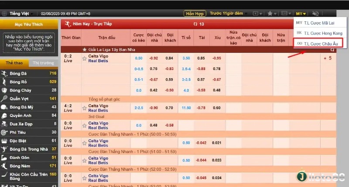Screen dimensions: 349x187
Task: Select the Bóng Rổ basketball icon
Action: [4, 82]
